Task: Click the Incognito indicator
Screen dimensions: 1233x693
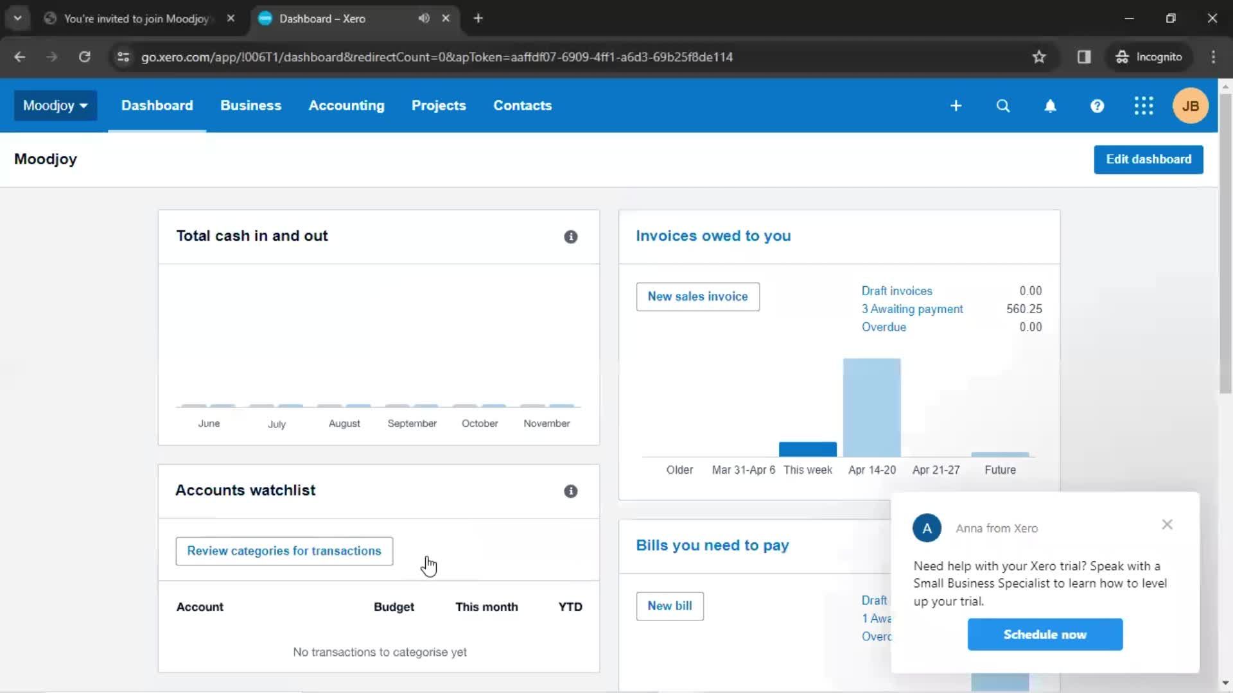Action: click(x=1149, y=57)
